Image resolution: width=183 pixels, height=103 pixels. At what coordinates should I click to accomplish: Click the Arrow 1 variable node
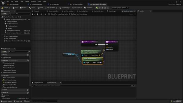point(69,54)
